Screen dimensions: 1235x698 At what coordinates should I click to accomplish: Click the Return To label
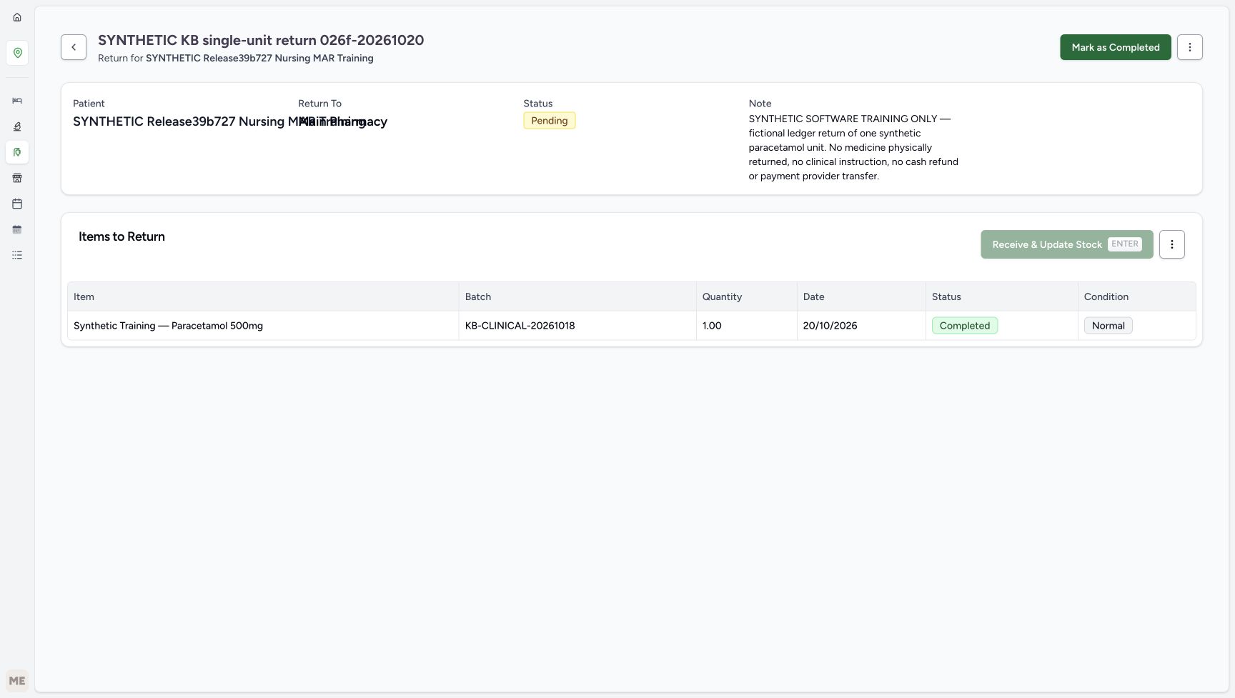tap(319, 104)
